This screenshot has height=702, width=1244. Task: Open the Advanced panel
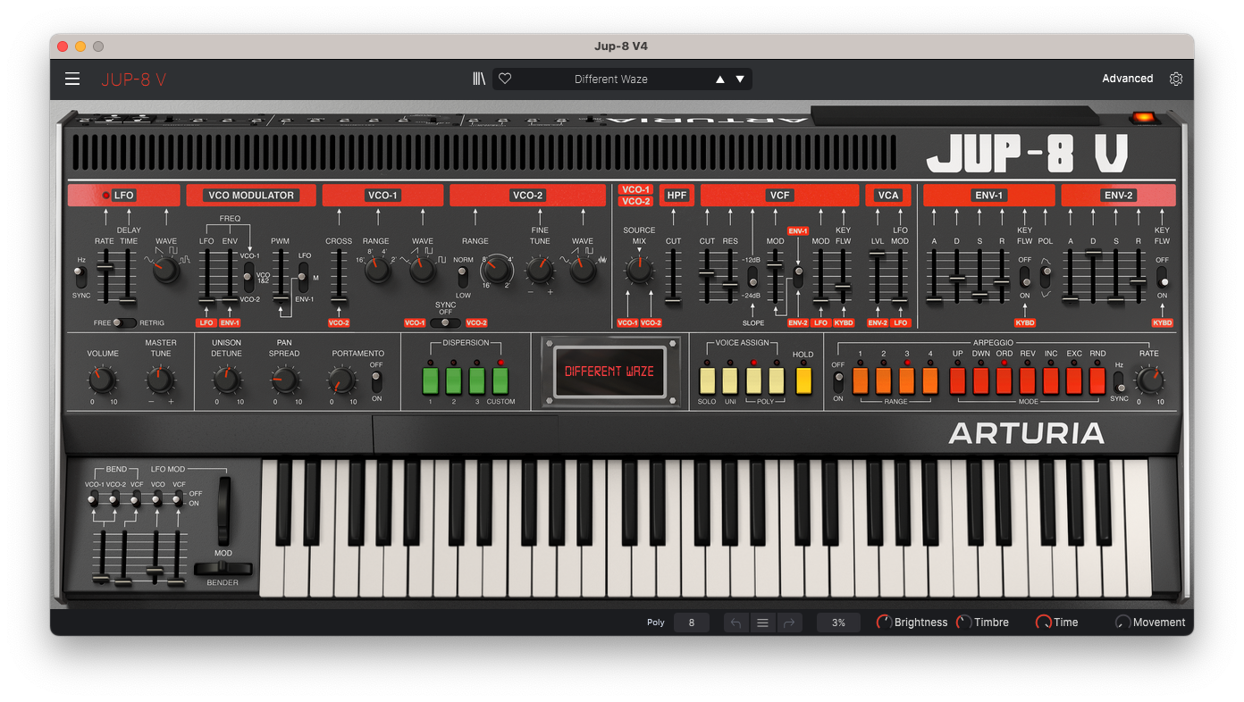pos(1127,79)
